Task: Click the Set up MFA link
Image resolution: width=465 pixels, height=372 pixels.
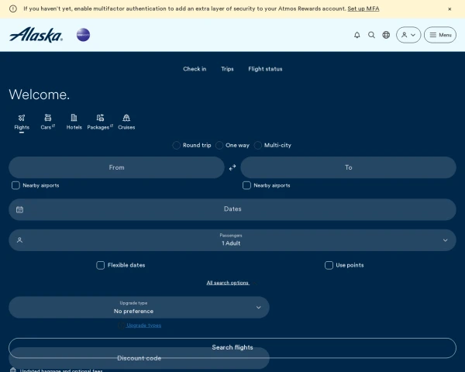Action: click(x=363, y=9)
